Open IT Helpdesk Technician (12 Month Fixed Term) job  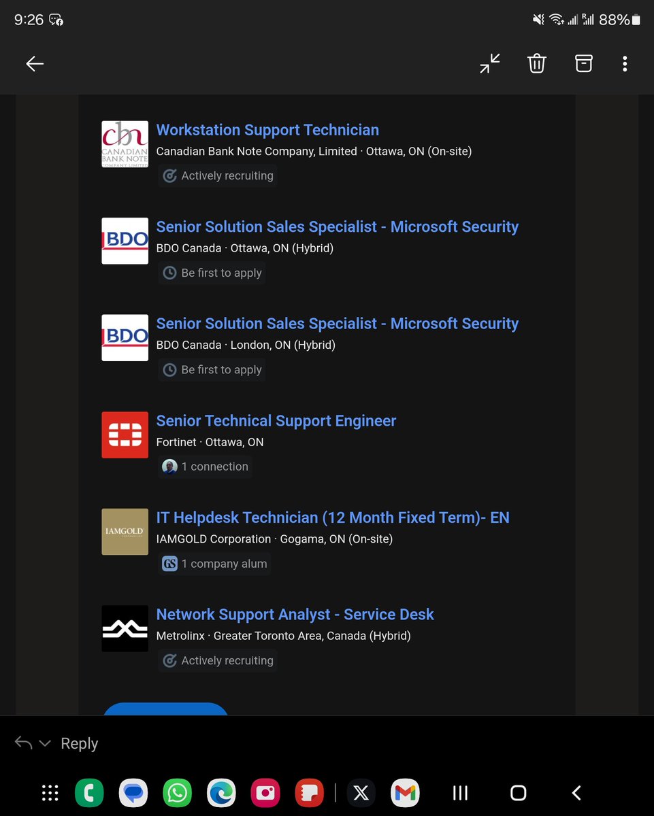[x=333, y=517]
